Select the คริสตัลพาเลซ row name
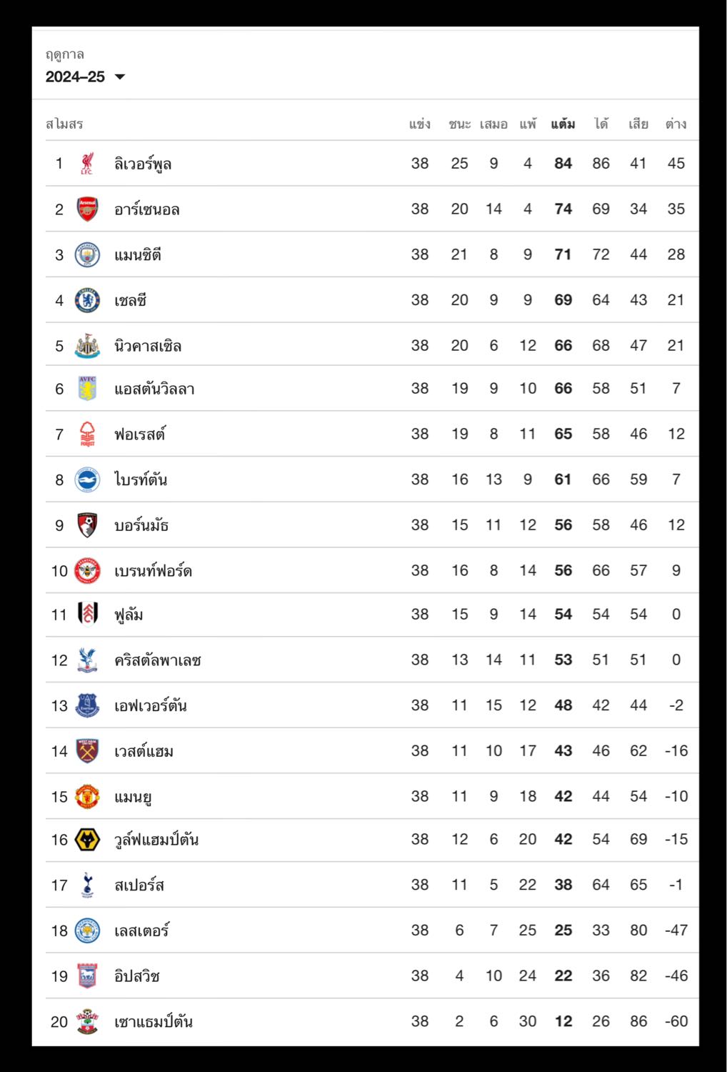 [x=158, y=660]
